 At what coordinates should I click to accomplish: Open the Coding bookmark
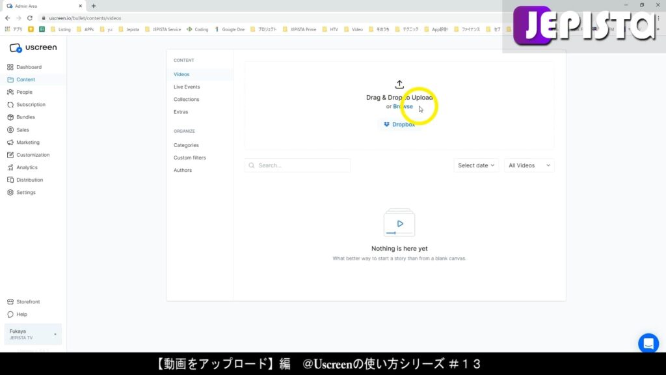(198, 29)
